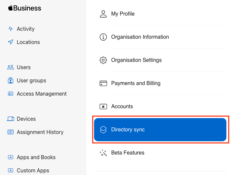
Task: Click the Organisation Settings gear icon
Action: (103, 60)
